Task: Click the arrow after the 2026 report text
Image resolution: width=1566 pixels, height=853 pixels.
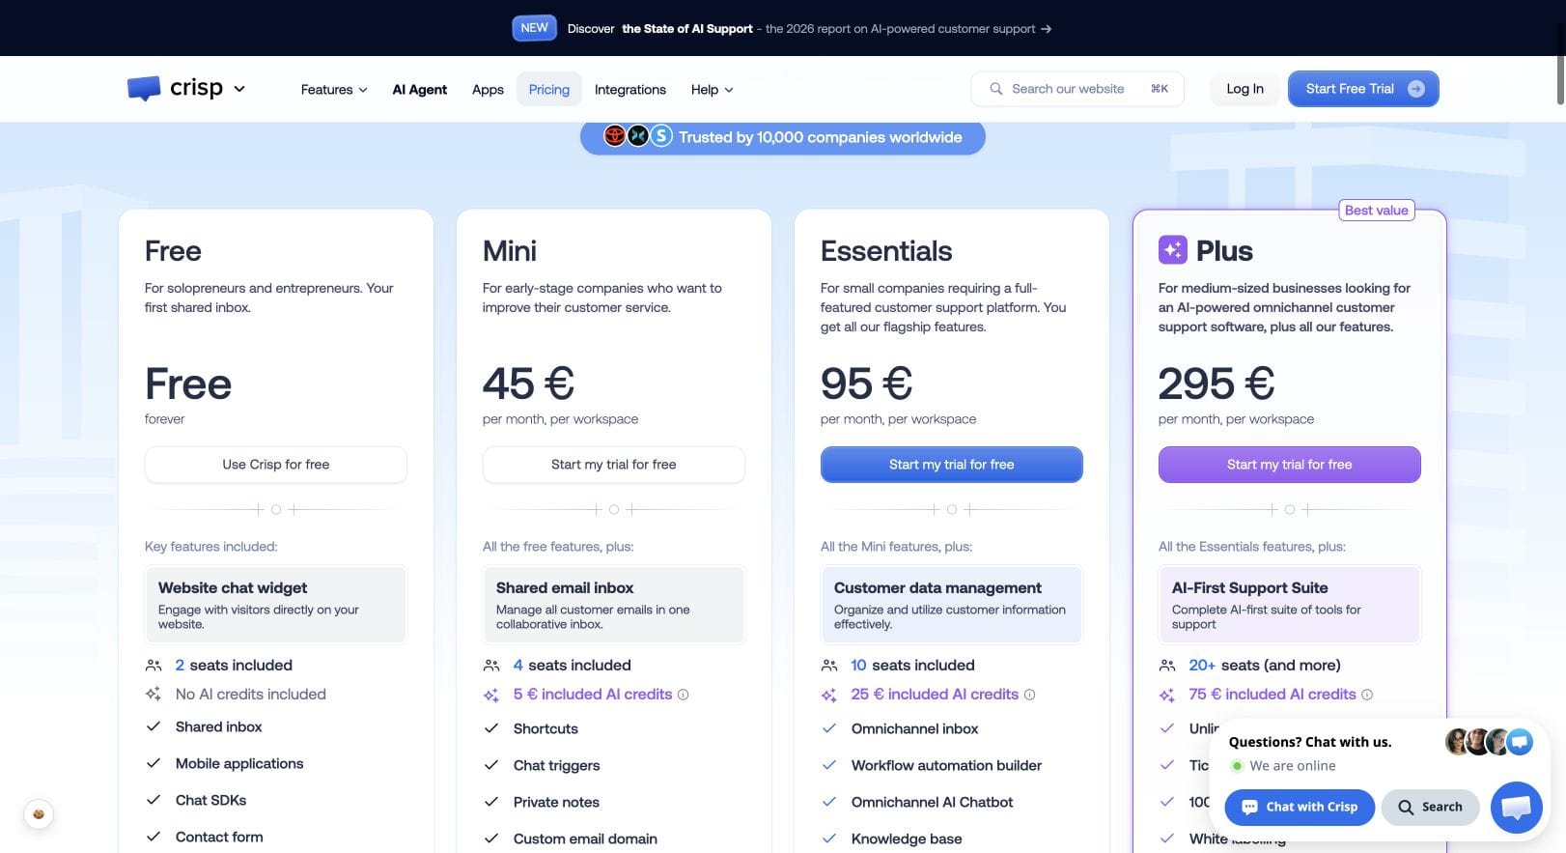Action: [1047, 29]
